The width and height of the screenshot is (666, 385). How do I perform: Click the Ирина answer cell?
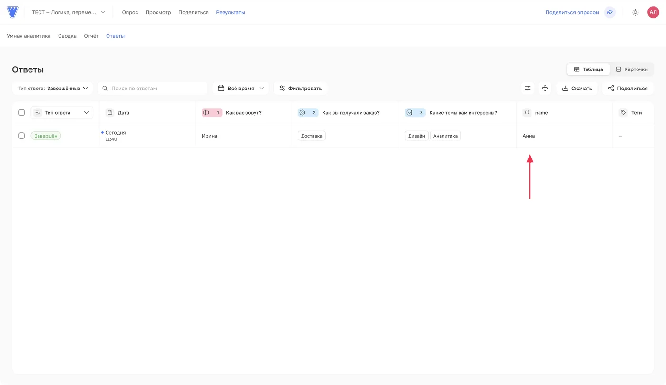[244, 136]
